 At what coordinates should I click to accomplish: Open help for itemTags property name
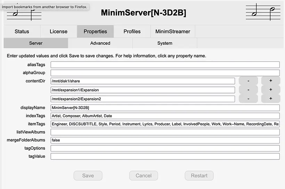coord(36,124)
